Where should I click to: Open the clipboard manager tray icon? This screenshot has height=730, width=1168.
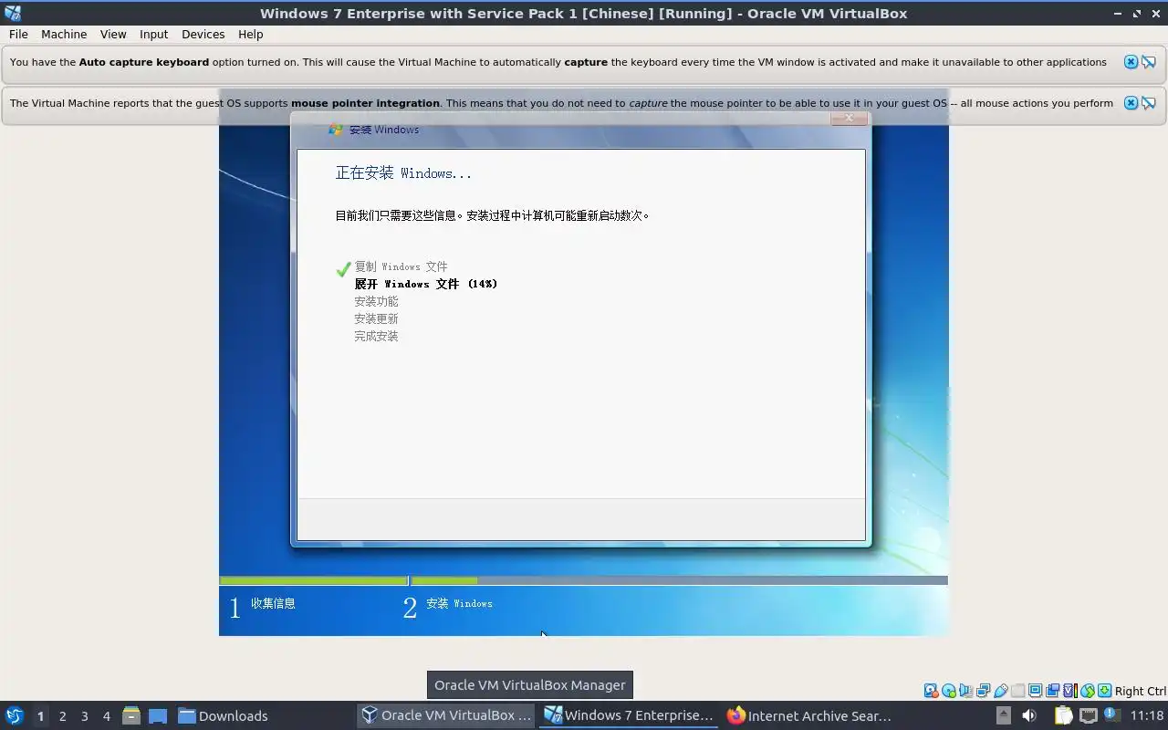(x=1063, y=715)
